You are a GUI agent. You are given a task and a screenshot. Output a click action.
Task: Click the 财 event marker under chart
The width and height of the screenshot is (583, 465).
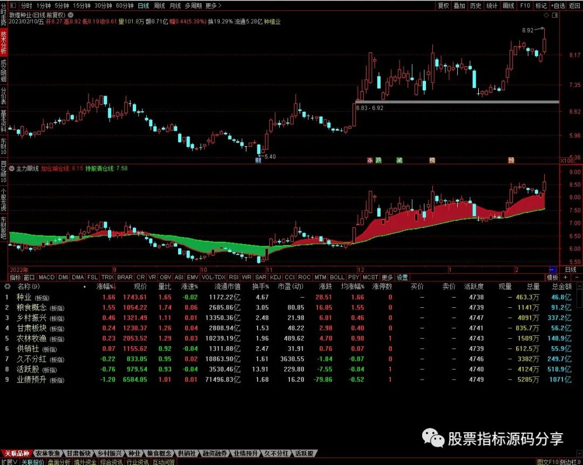coord(258,160)
